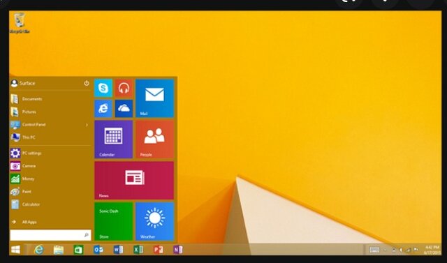Viewport: 447px width, 263px height.
Task: Open the Calendar tile
Action: 113,140
